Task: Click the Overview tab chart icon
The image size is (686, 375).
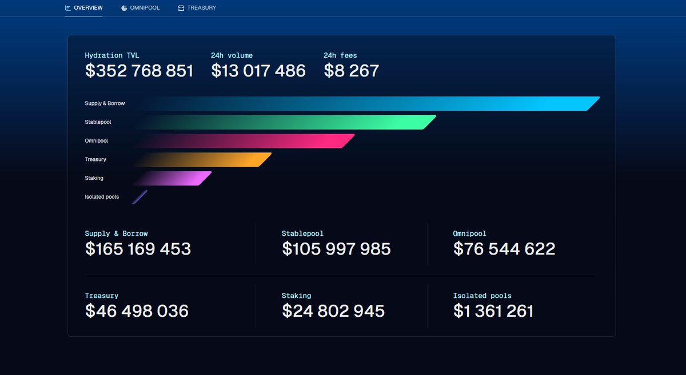Action: click(68, 8)
